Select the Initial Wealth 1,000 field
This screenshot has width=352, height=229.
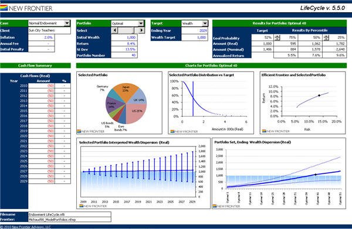pyautogui.click(x=124, y=37)
